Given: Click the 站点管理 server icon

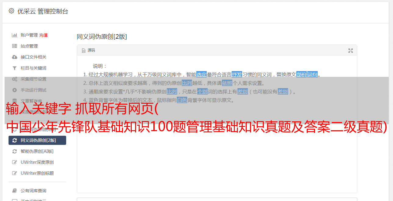Looking at the screenshot, I should point(14,46).
